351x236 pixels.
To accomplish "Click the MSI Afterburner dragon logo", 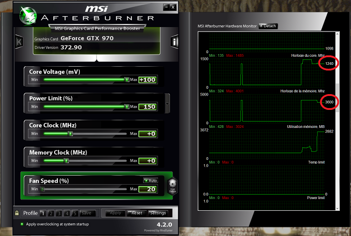I will click(x=27, y=13).
